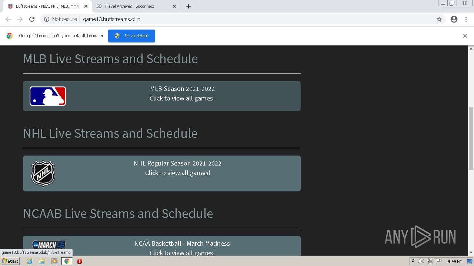The height and width of the screenshot is (266, 474).
Task: Open Chrome three-dot menu
Action: point(466,19)
